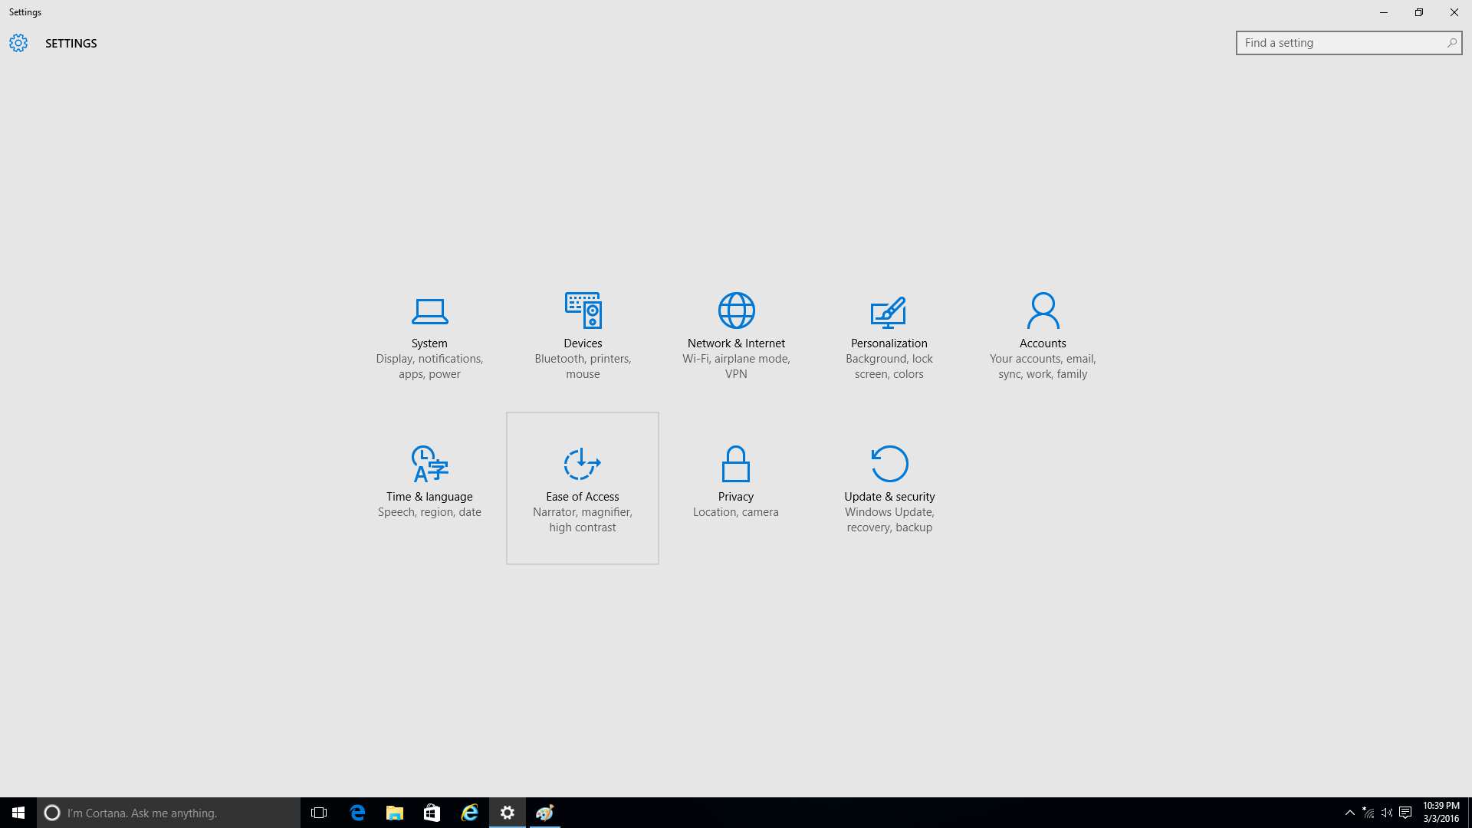The height and width of the screenshot is (828, 1472).
Task: Launch Microsoft Edge from taskbar
Action: pos(357,813)
